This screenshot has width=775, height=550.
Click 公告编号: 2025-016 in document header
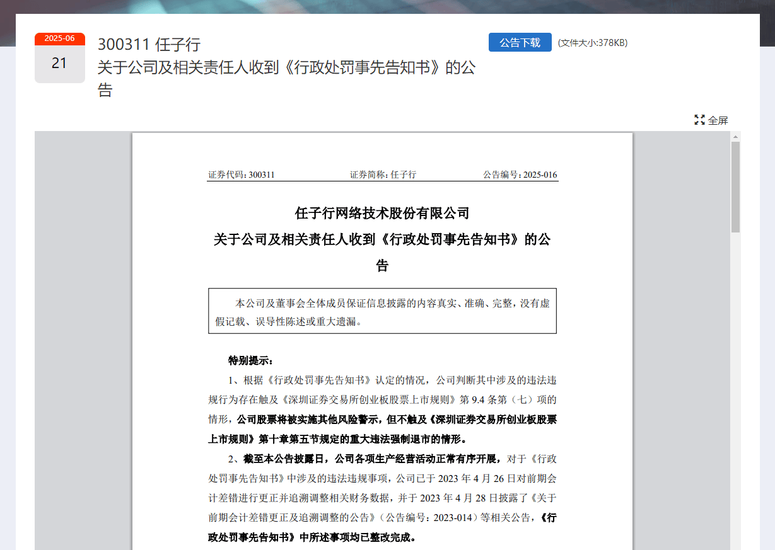tap(520, 175)
